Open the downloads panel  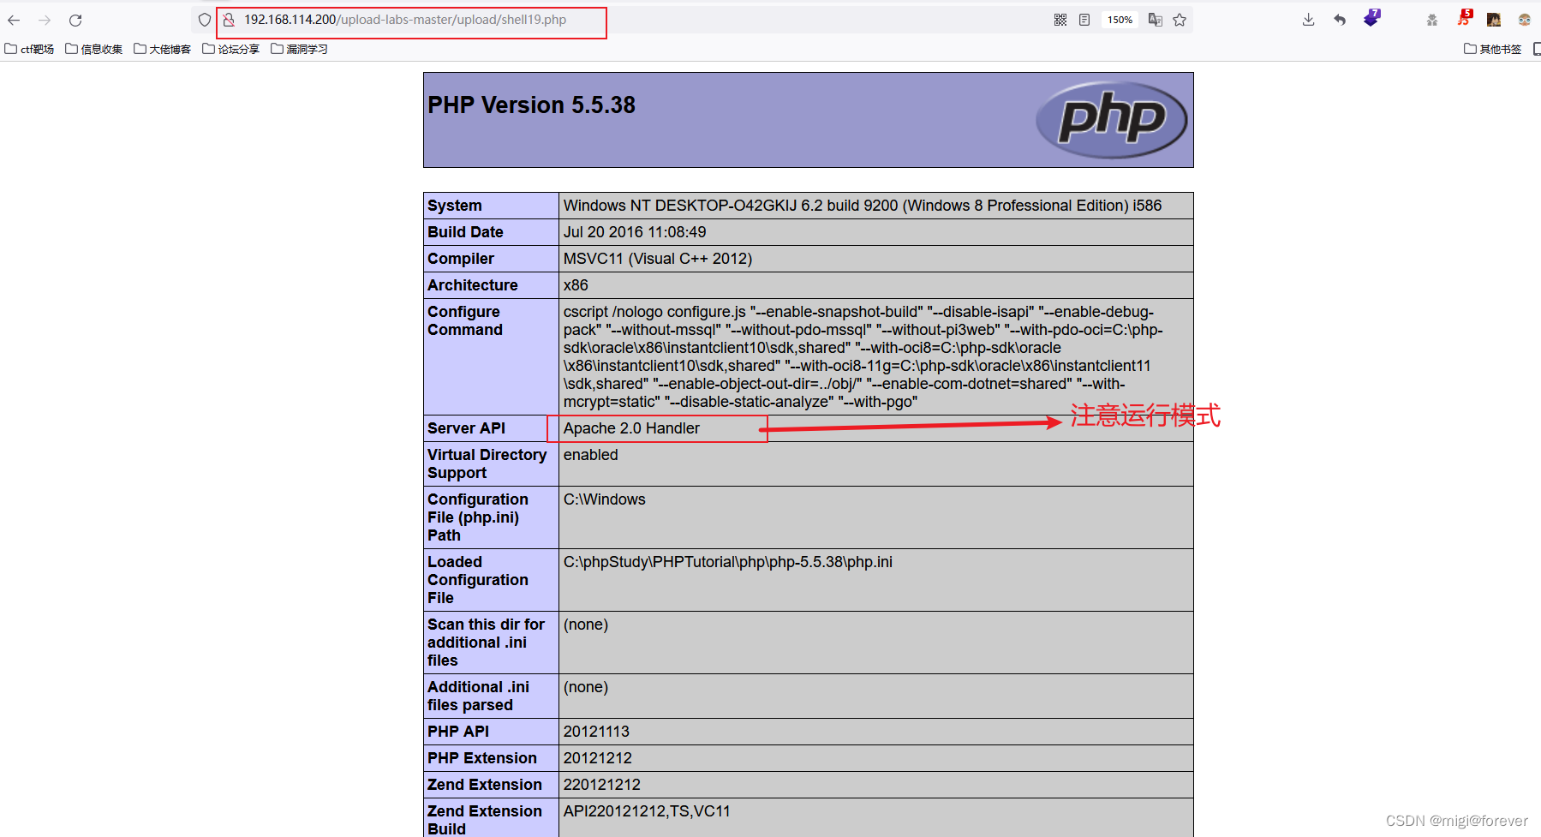(x=1308, y=20)
